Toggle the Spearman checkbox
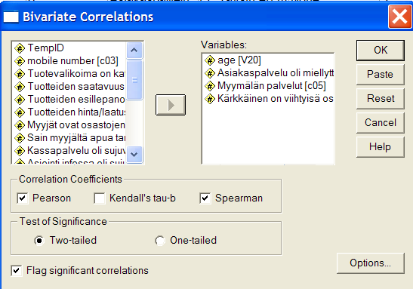 pos(205,198)
